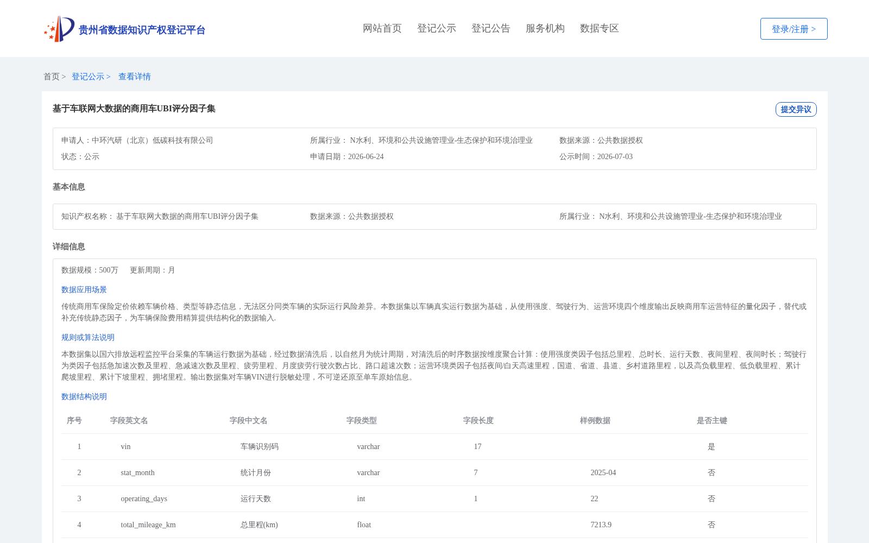Viewport: 869px width, 543px height.
Task: Click the total_mileage_km cell
Action: pyautogui.click(x=148, y=525)
